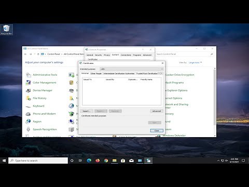Viewport: 249px width, 187px height.
Task: Switch to General tab in Internet Properties
Action: (x=90, y=55)
